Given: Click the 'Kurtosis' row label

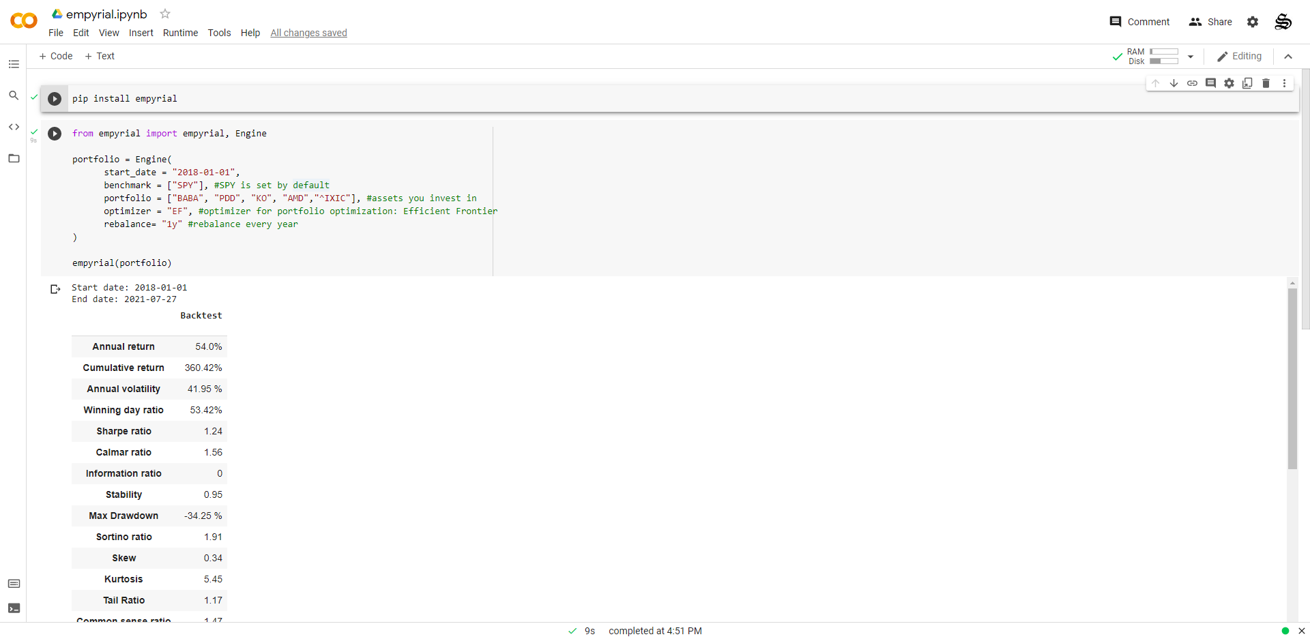Looking at the screenshot, I should pyautogui.click(x=123, y=579).
